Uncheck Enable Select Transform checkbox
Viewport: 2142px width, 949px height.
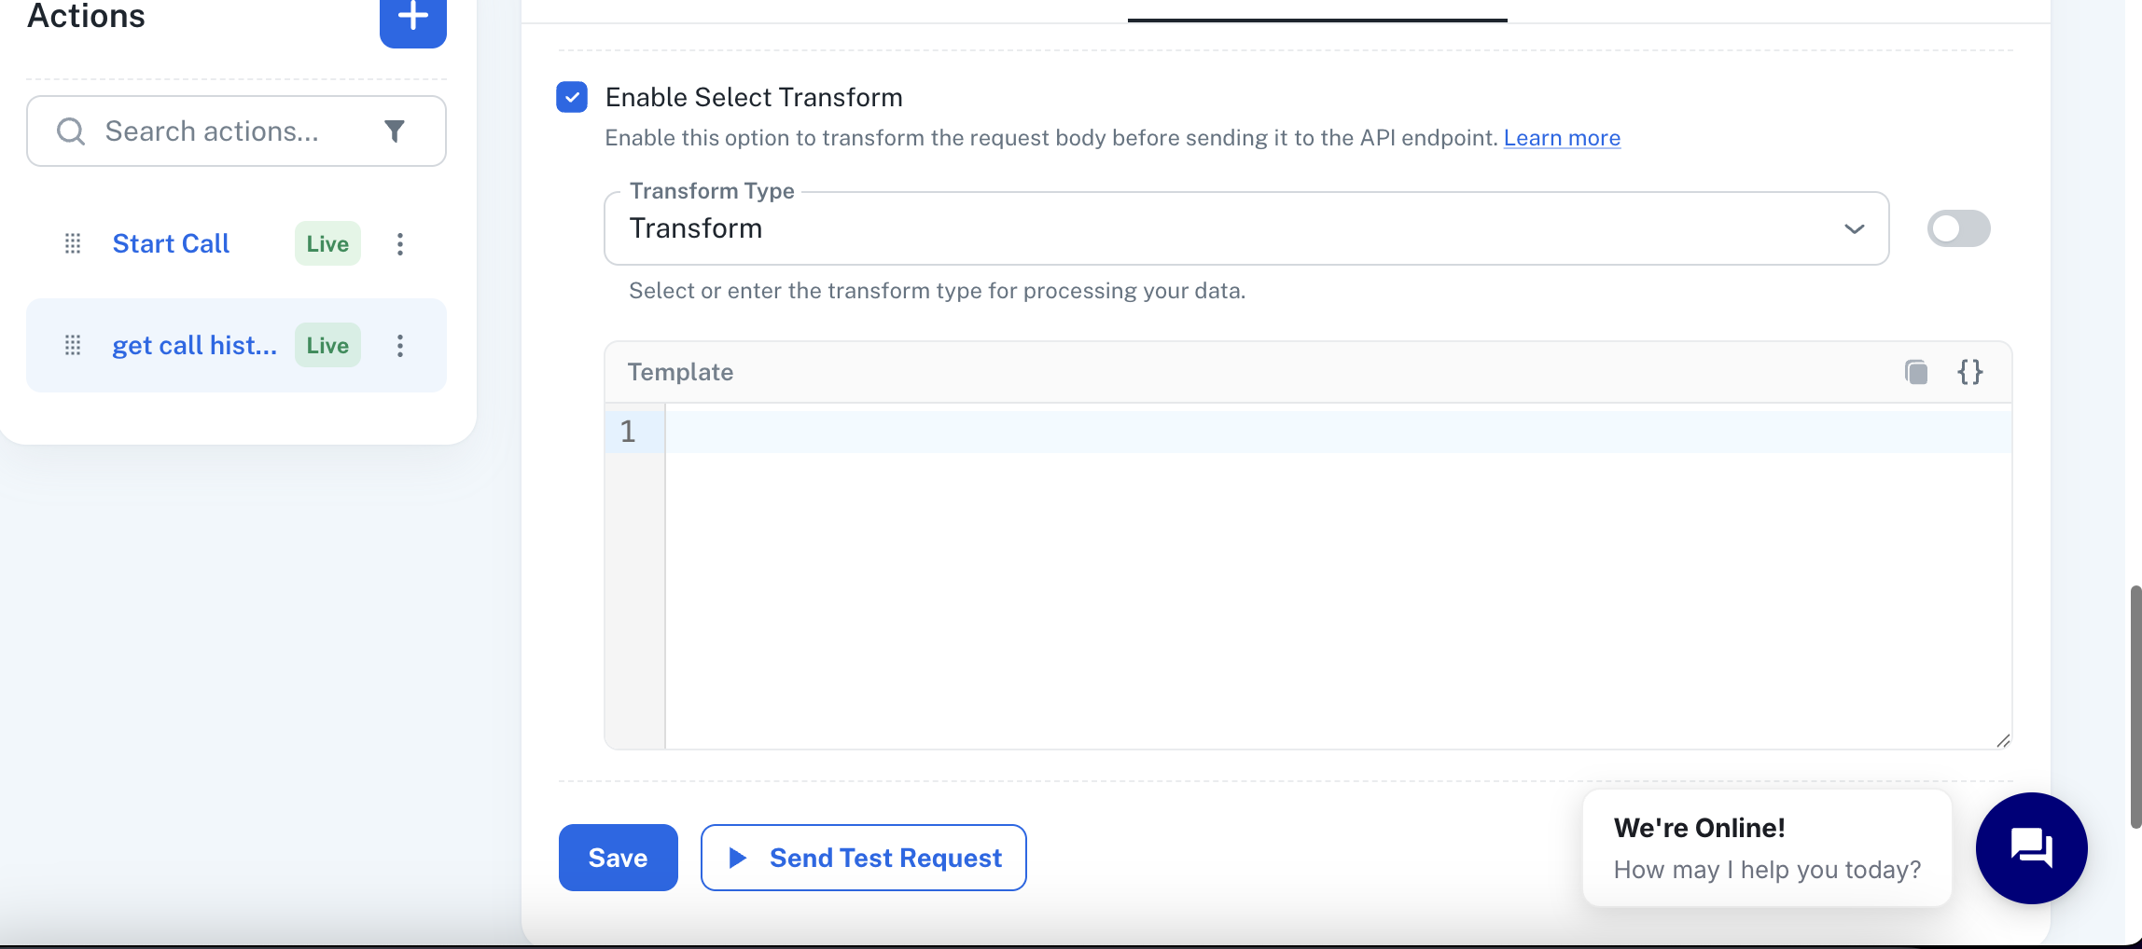coord(572,97)
